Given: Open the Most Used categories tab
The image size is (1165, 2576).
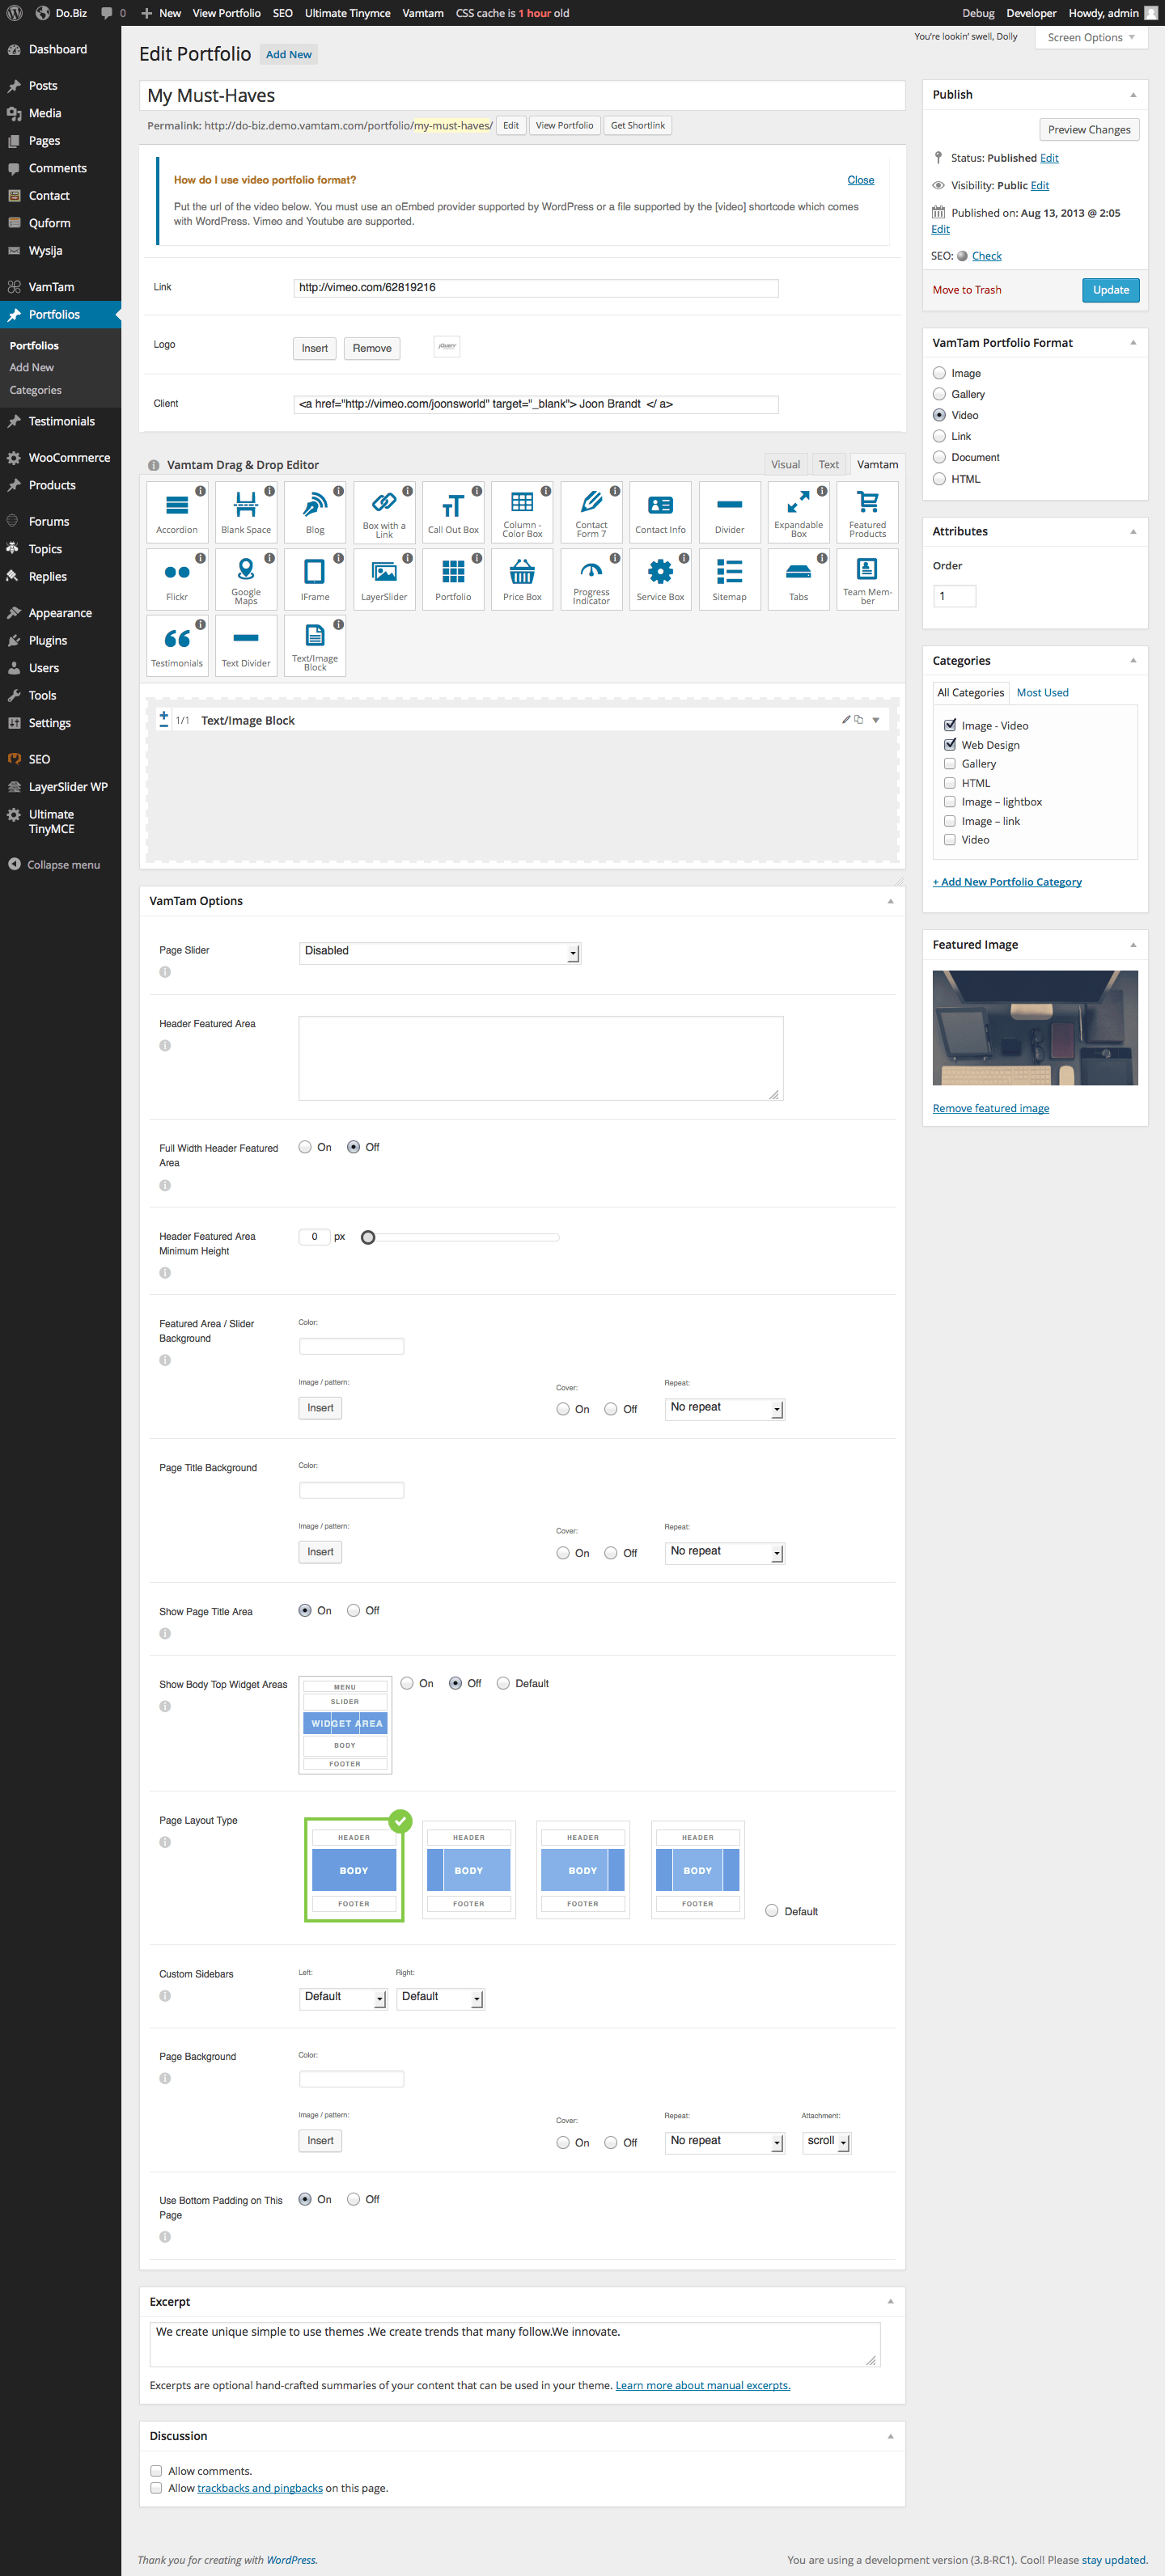Looking at the screenshot, I should [1042, 693].
